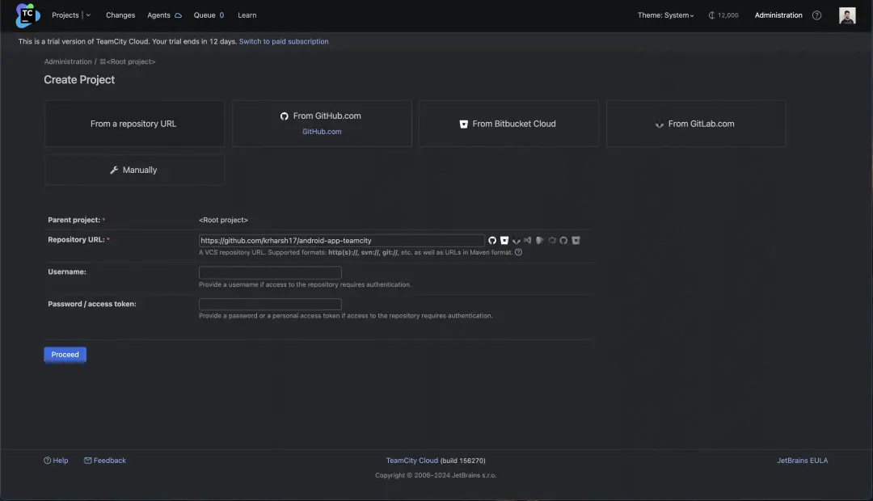Focus the Username input field
Image resolution: width=873 pixels, height=501 pixels.
(270, 272)
